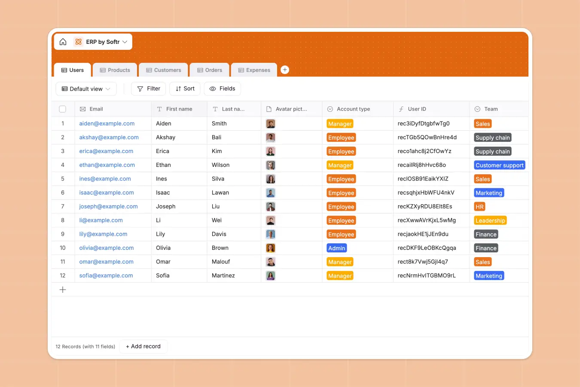Click the home icon in top left
The width and height of the screenshot is (580, 387).
coord(63,41)
